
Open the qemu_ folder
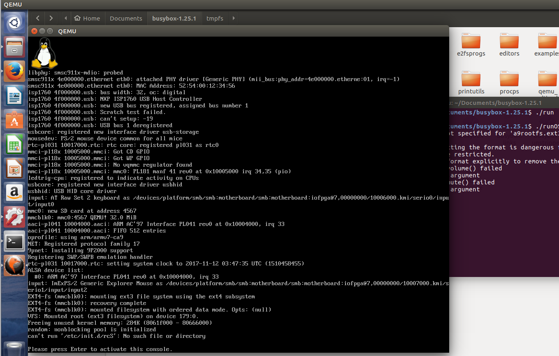[548, 83]
